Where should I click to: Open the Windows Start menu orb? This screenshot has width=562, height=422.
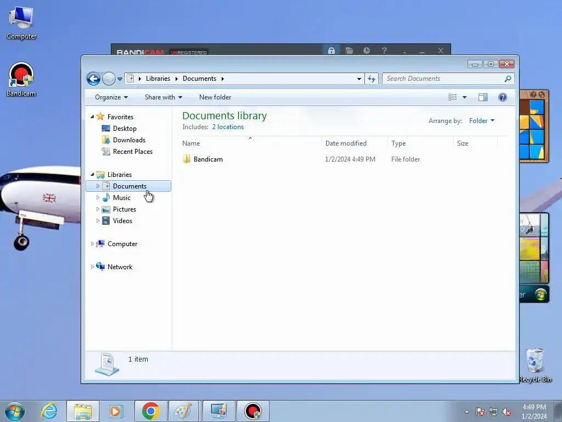click(x=15, y=411)
